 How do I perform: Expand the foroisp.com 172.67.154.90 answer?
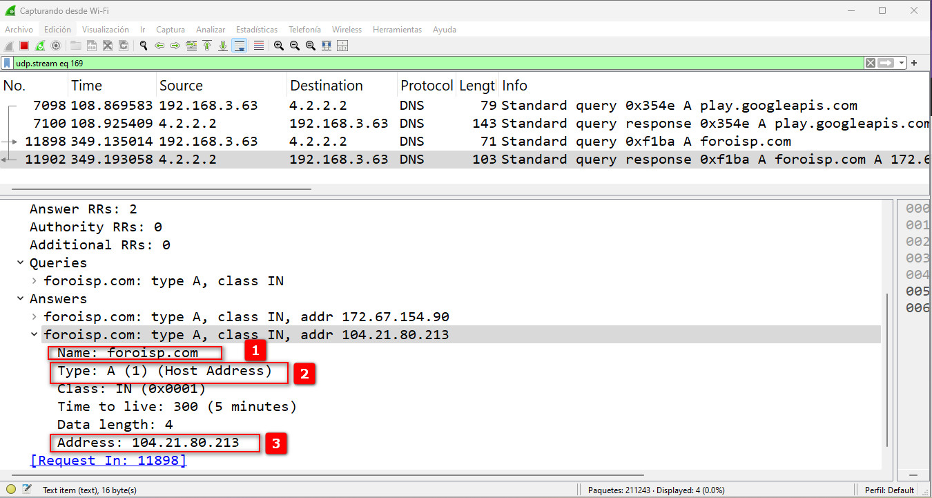[35, 317]
